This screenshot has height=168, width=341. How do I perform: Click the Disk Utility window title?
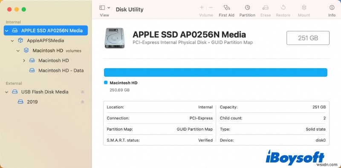click(130, 9)
